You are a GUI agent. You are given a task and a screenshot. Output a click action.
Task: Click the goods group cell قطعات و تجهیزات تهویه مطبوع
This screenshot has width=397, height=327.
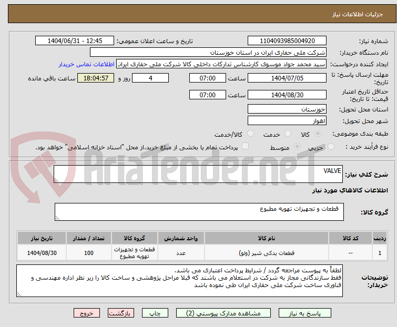tap(135, 253)
